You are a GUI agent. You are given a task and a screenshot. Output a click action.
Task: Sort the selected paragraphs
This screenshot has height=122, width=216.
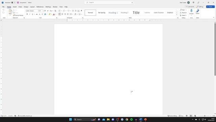click(79, 11)
